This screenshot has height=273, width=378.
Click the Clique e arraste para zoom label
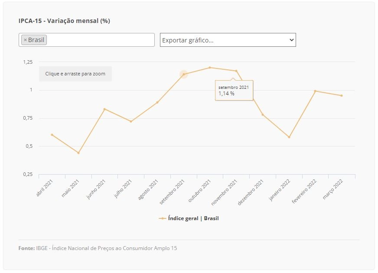coord(75,74)
